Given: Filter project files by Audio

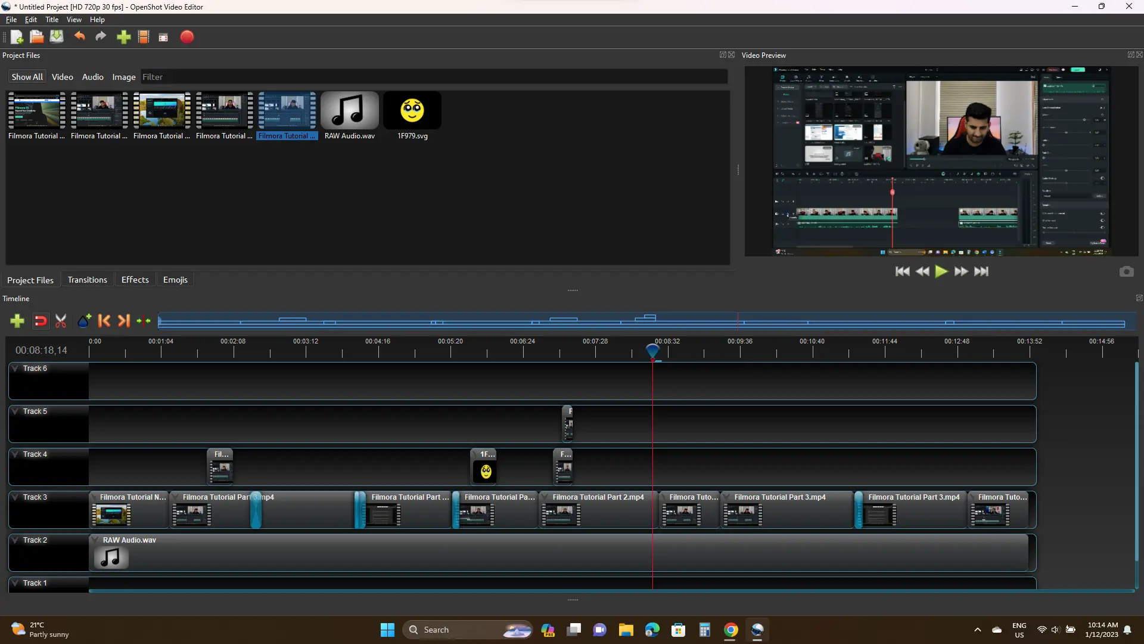Looking at the screenshot, I should pyautogui.click(x=93, y=77).
